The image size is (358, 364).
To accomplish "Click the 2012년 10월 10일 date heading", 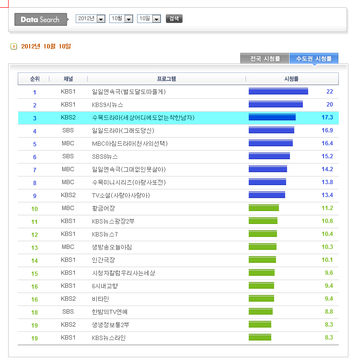I will (x=46, y=47).
